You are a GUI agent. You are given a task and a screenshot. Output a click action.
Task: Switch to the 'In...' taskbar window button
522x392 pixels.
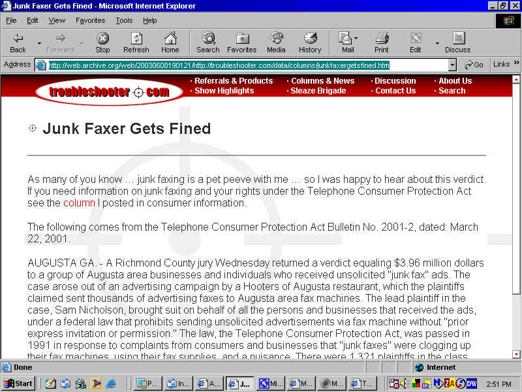click(x=178, y=384)
